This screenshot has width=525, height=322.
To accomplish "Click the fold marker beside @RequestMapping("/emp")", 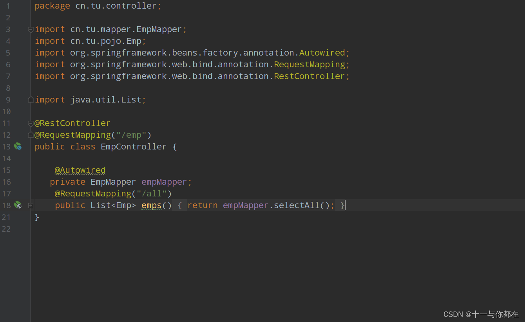I will point(31,135).
